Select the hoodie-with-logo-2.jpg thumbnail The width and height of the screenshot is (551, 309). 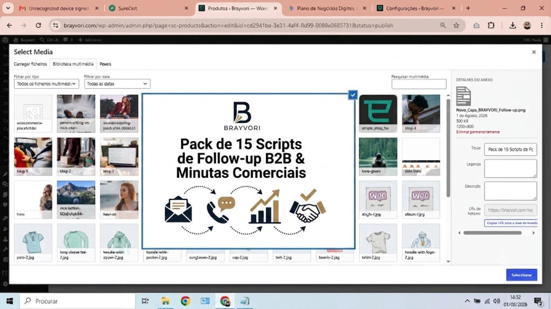coord(421,243)
